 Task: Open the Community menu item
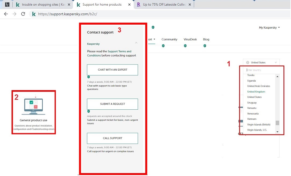169,39
